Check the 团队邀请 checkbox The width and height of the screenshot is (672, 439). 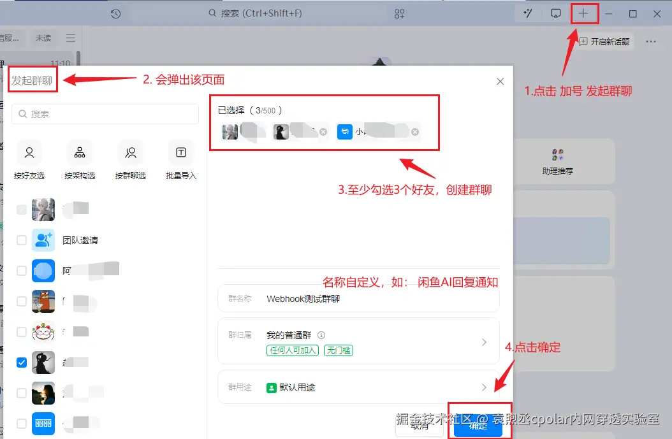coord(22,240)
